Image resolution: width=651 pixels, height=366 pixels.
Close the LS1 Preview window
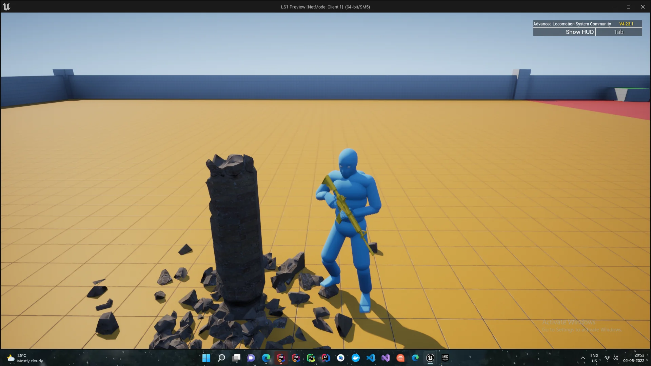(x=643, y=7)
